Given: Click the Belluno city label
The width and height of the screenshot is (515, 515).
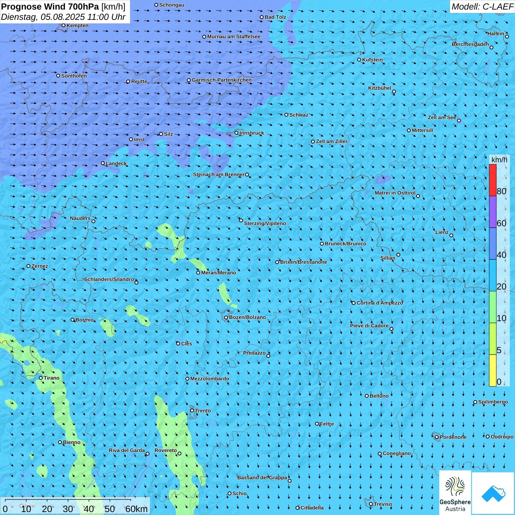Looking at the screenshot, I should (379, 396).
